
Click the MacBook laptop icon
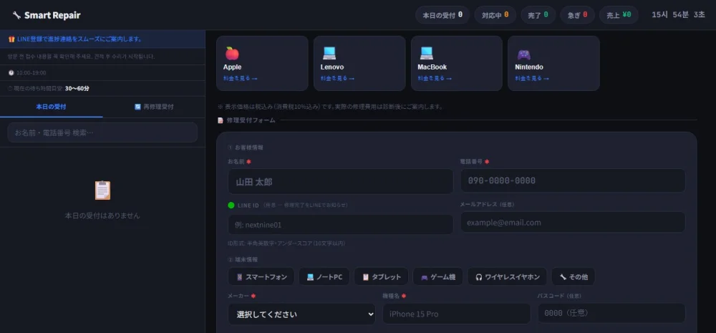[427, 54]
